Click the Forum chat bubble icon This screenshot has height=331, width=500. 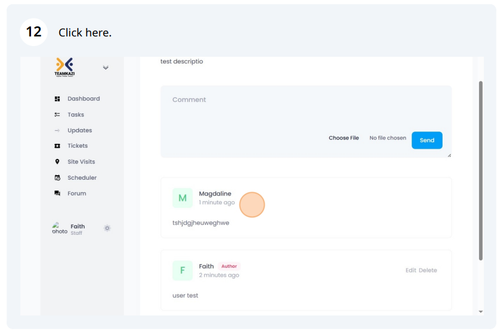[x=57, y=194]
